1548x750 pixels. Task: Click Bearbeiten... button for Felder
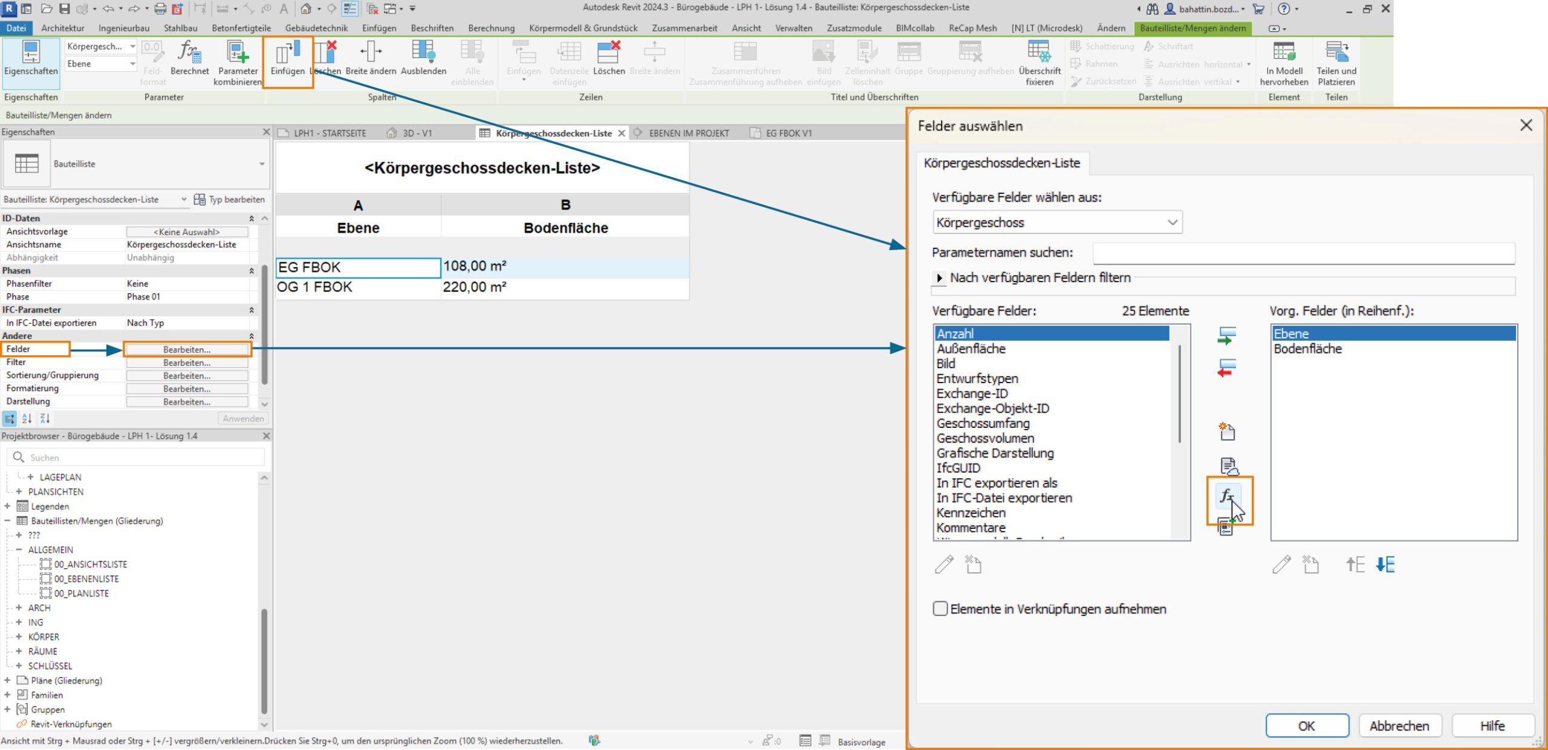click(187, 349)
